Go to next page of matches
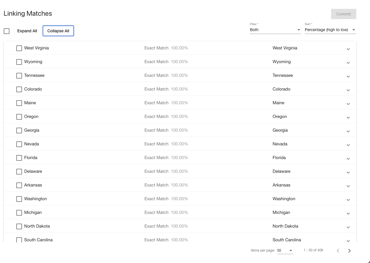This screenshot has height=263, width=370. [349, 251]
